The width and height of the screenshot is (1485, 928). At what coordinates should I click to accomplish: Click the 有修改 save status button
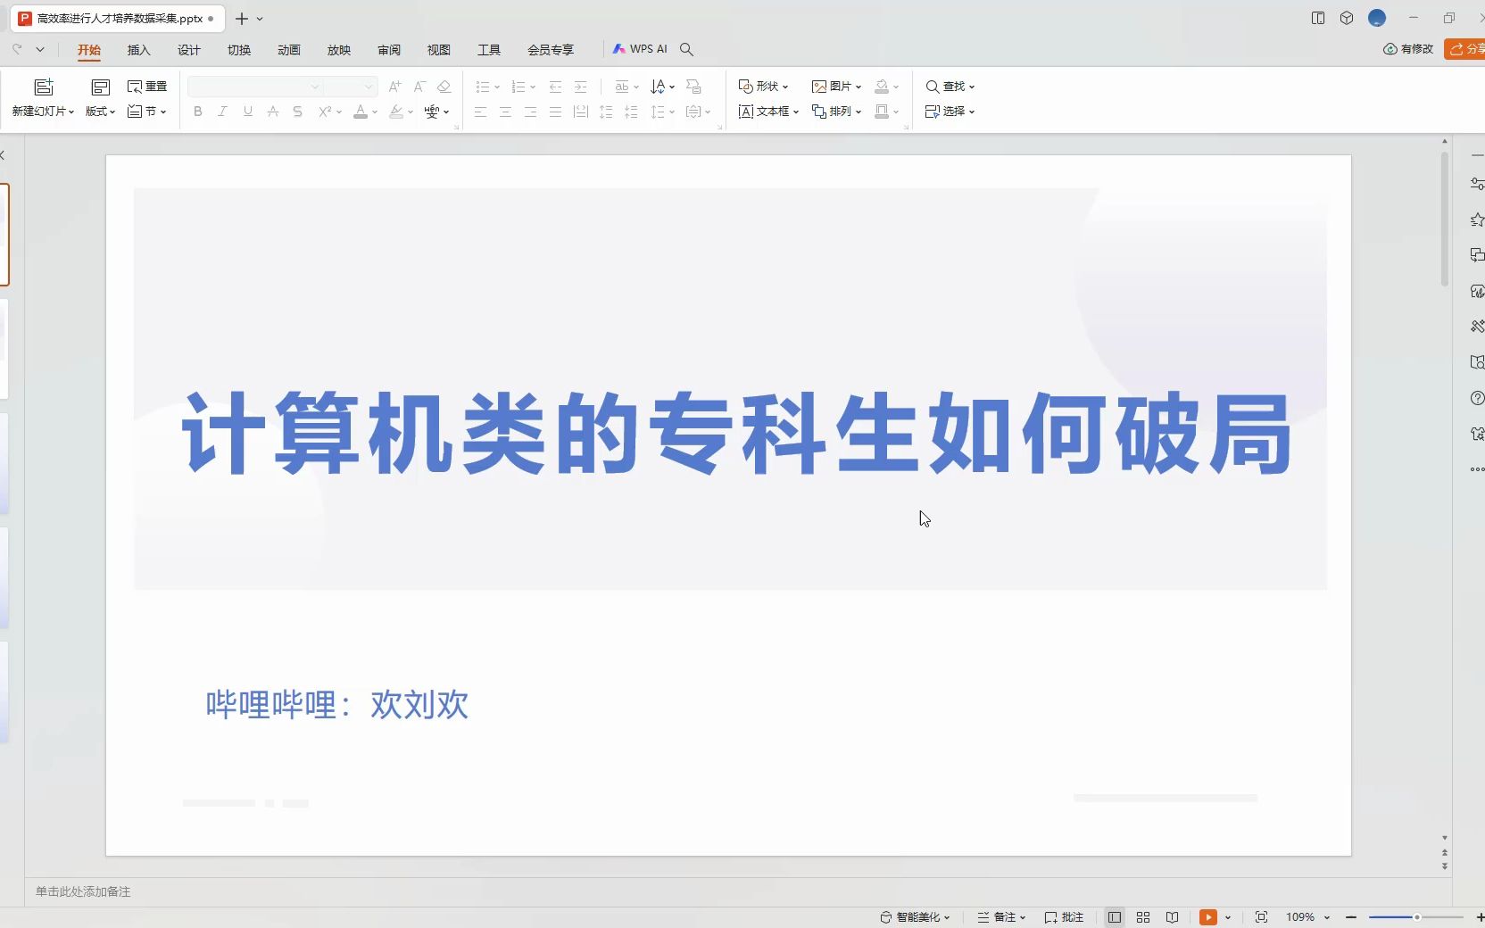coord(1408,49)
